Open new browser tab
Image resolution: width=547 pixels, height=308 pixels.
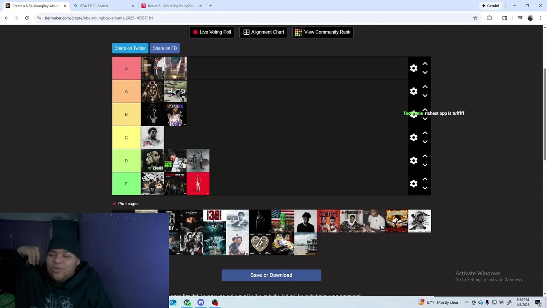click(211, 6)
